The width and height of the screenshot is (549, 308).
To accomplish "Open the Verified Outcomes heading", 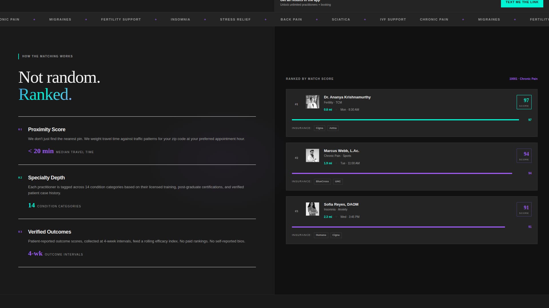I will [49, 232].
